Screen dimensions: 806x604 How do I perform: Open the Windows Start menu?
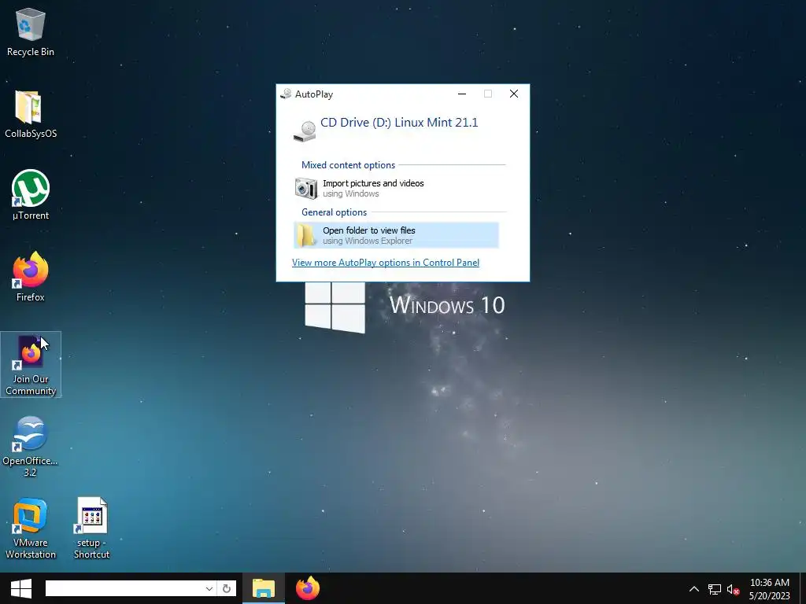point(21,588)
